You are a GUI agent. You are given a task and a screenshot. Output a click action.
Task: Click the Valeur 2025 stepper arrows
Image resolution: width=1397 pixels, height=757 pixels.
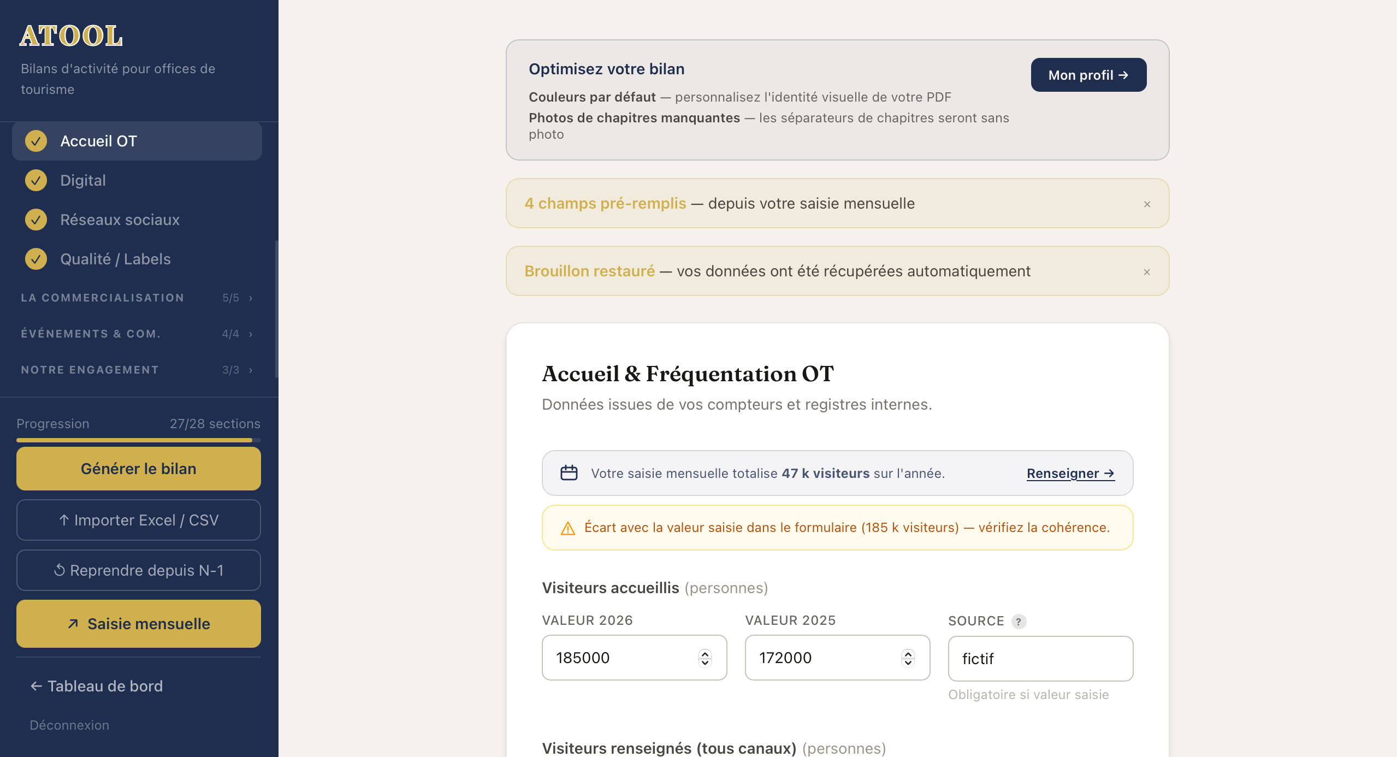pyautogui.click(x=908, y=658)
